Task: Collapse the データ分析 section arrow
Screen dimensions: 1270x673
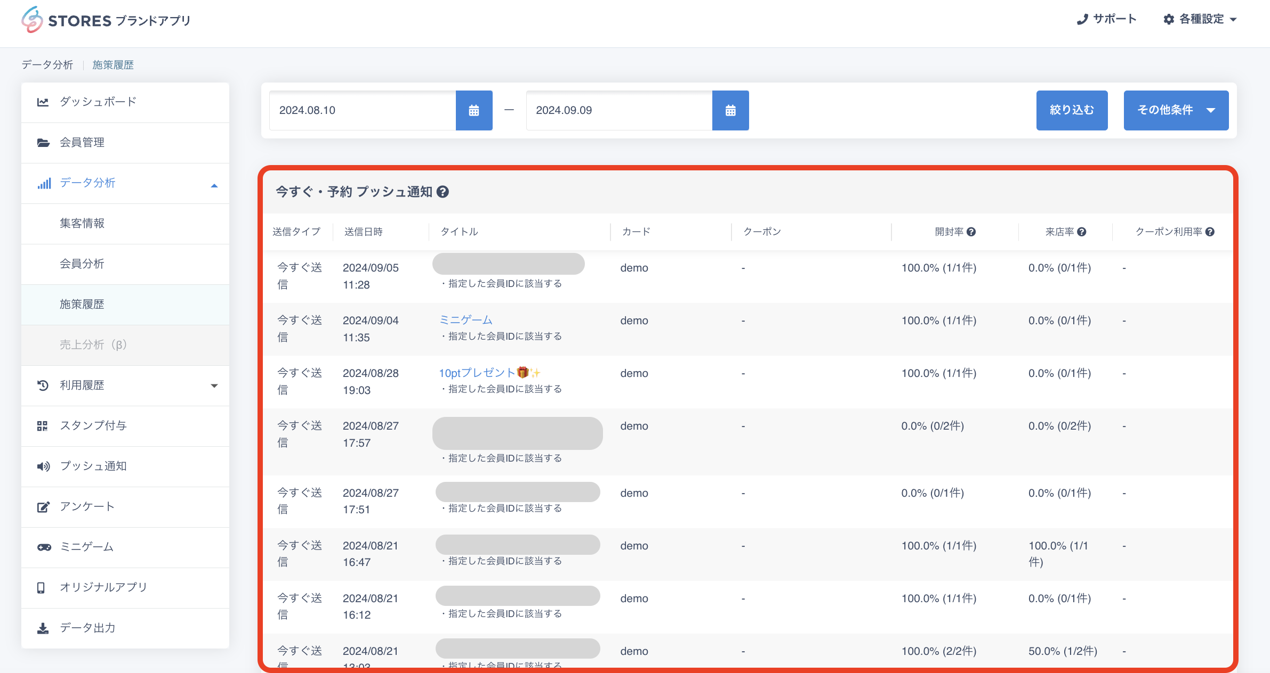Action: [x=214, y=185]
